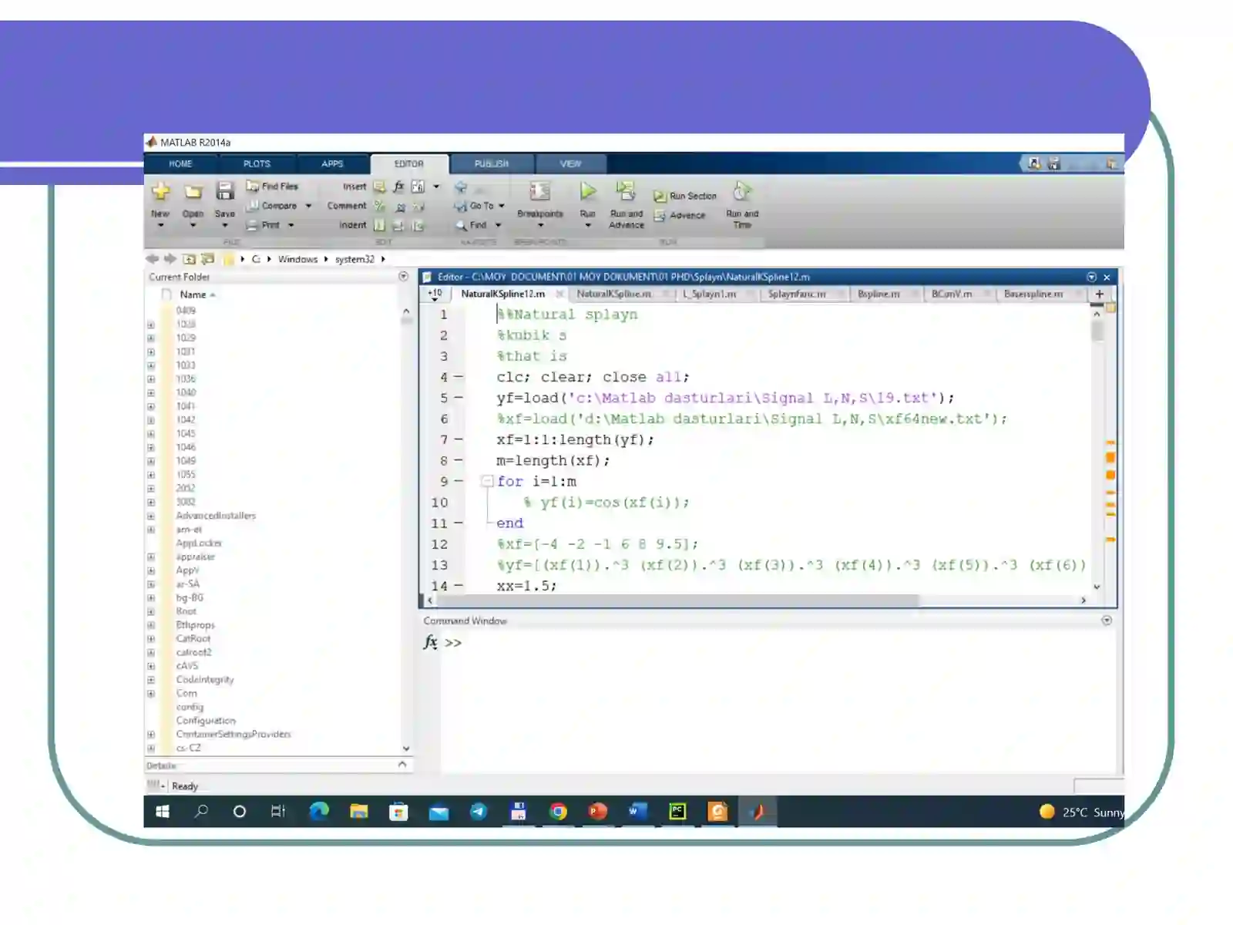Click the smart Indent icon
This screenshot has height=925, width=1233.
click(x=379, y=225)
